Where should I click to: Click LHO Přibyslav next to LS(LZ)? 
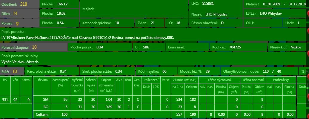click(271, 13)
